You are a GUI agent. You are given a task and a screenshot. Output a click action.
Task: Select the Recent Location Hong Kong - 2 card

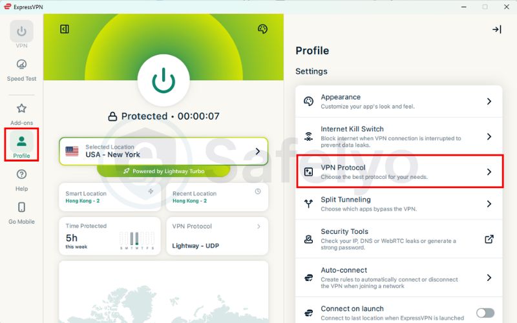click(x=217, y=197)
